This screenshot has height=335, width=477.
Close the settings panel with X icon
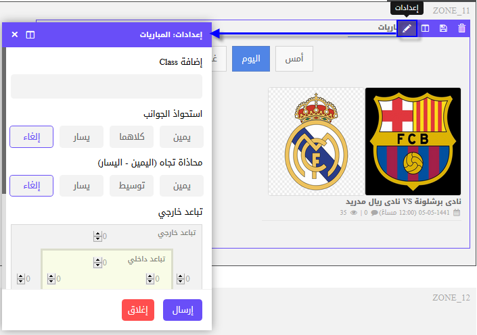15,34
